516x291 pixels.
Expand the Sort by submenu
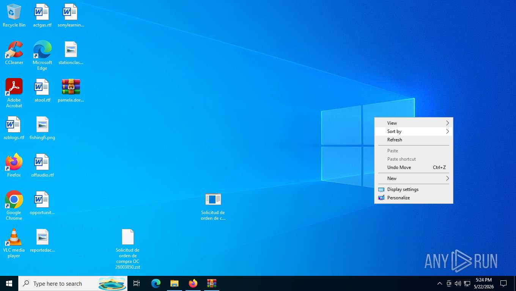point(414,131)
